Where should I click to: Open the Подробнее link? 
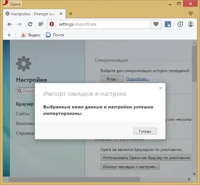(137, 79)
